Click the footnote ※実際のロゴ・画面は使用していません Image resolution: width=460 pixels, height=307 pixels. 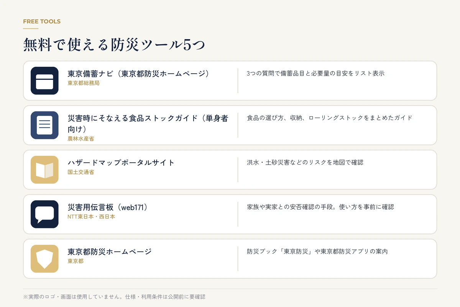coord(114,297)
